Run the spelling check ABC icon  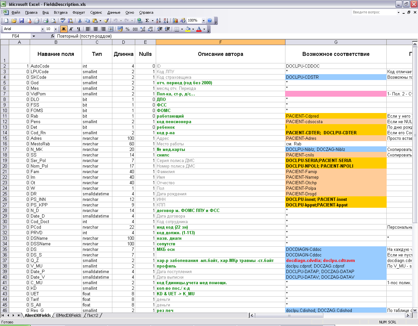pyautogui.click(x=63, y=21)
